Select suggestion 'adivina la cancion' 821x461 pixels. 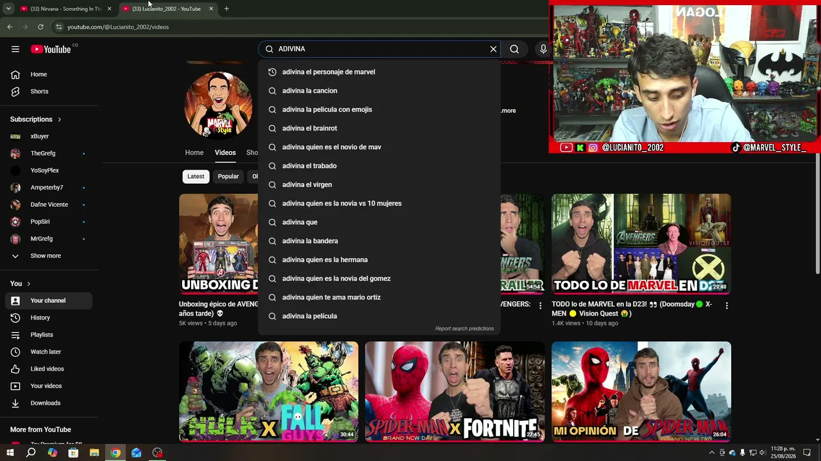[379, 91]
